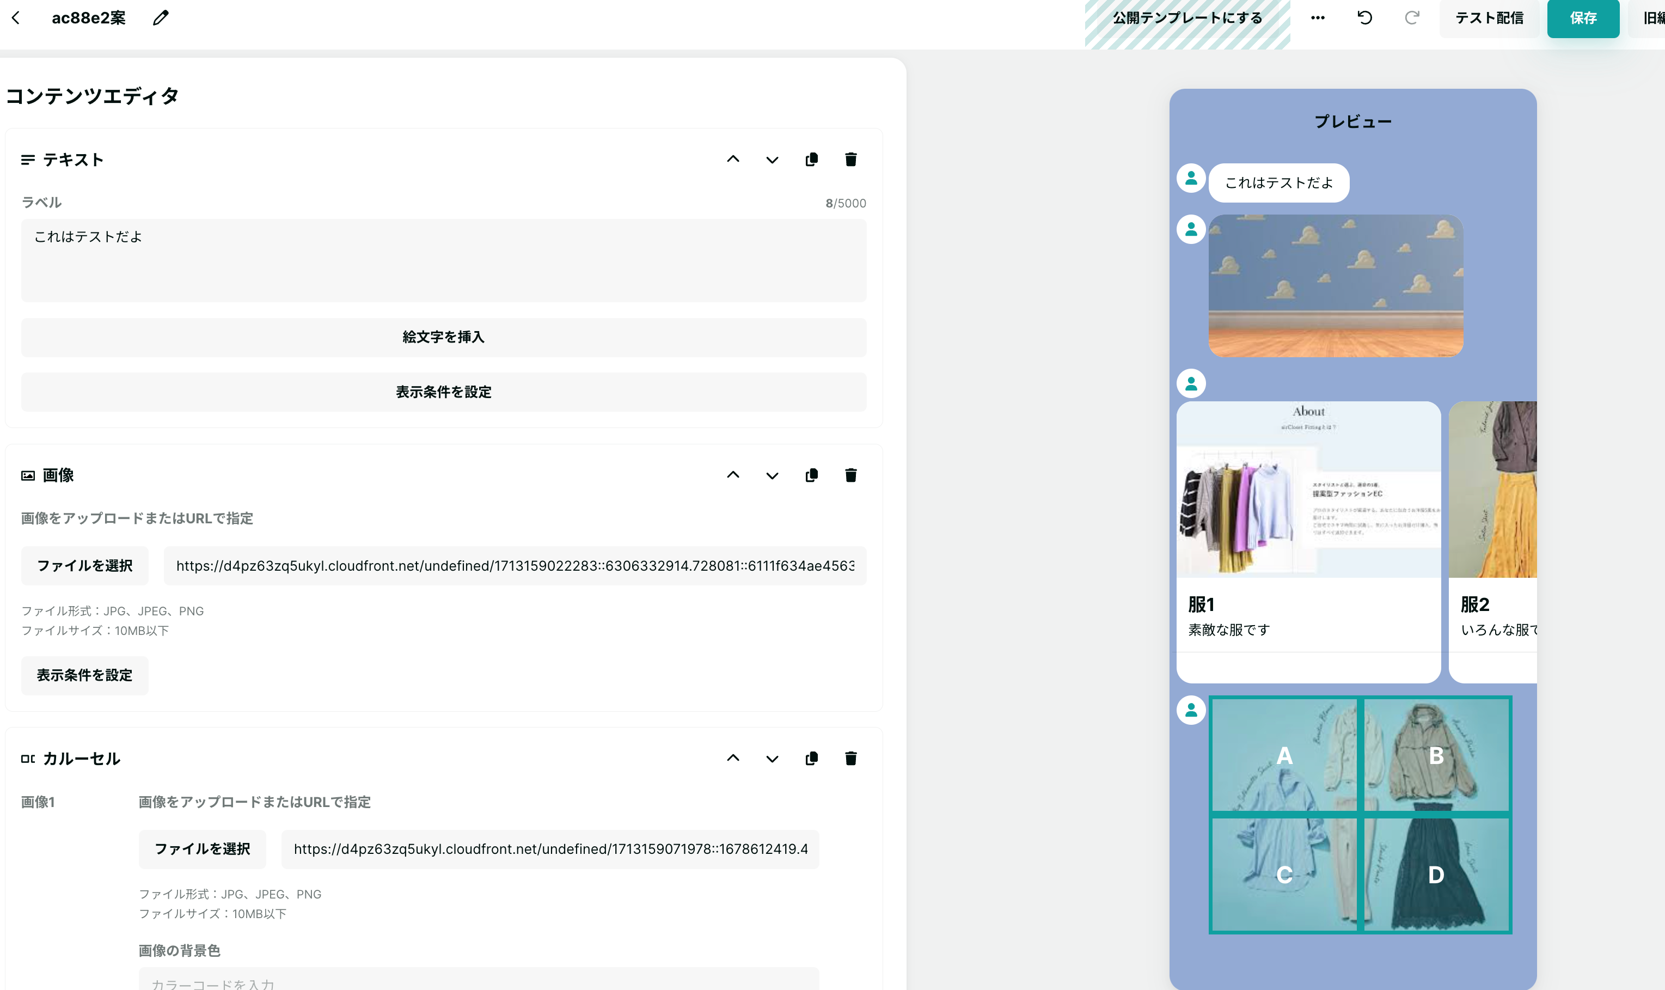The image size is (1665, 990).
Task: Click the image URL field in 画像 section
Action: [515, 566]
